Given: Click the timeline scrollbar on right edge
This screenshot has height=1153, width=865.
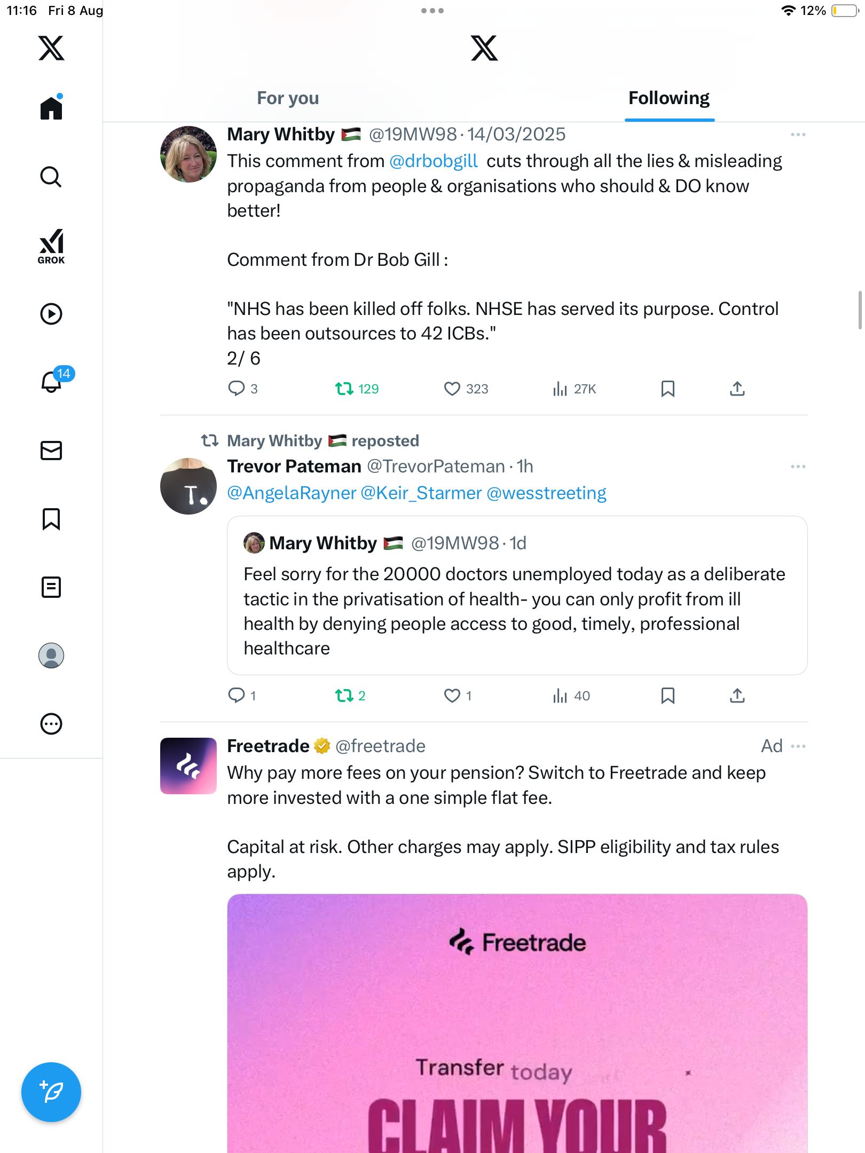Looking at the screenshot, I should [x=860, y=311].
